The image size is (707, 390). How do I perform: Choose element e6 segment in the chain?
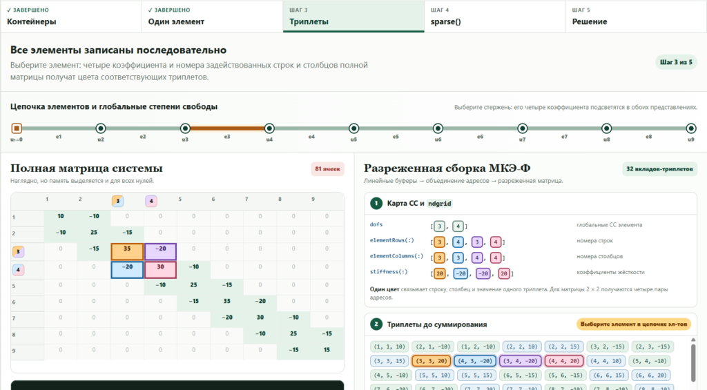point(481,128)
